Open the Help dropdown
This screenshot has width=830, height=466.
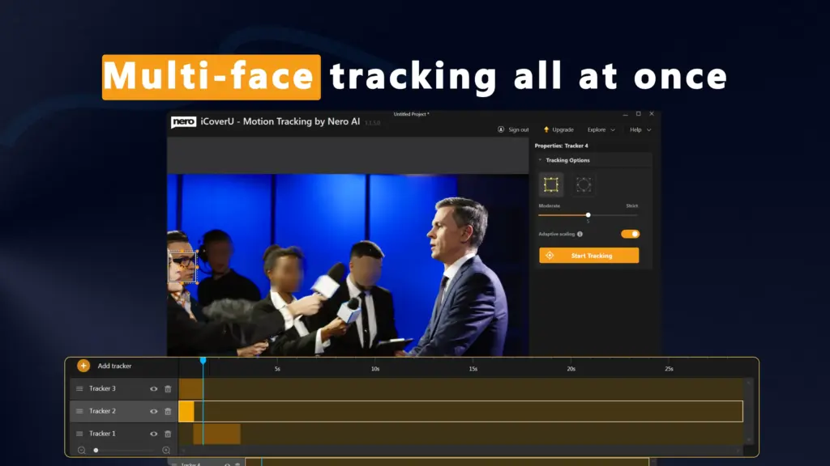tap(635, 129)
